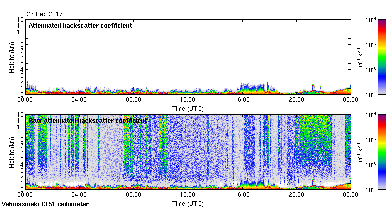Click the 'Vehmasmaki CL51 ceilometer' caption
391x210 pixels.
(45, 204)
